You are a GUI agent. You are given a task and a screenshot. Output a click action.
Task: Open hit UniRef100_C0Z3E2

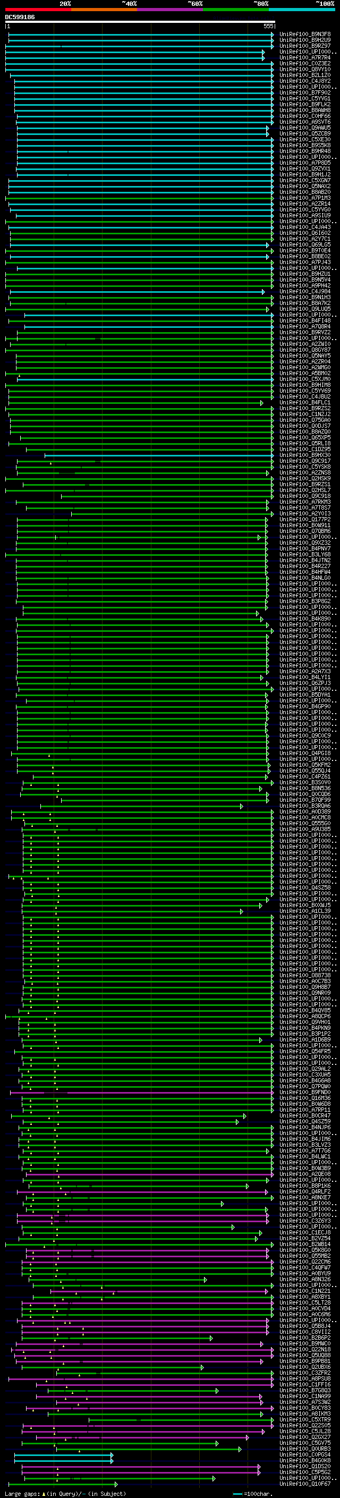(305, 63)
